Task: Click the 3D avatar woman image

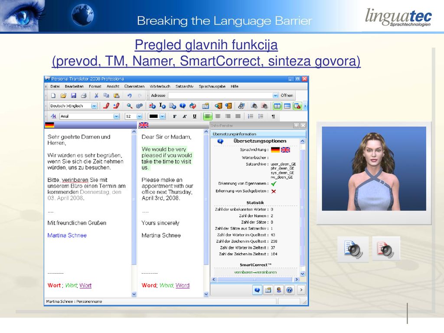Action: point(374,169)
